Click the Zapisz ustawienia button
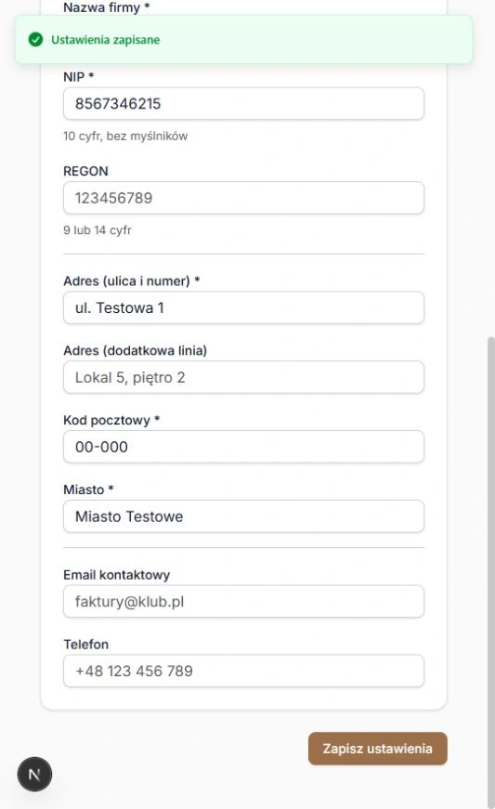The height and width of the screenshot is (809, 495). coord(377,749)
